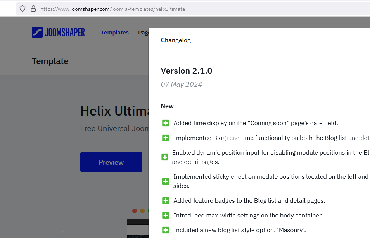Click the Helix Ultimate page title
The width and height of the screenshot is (370, 238).
point(114,111)
